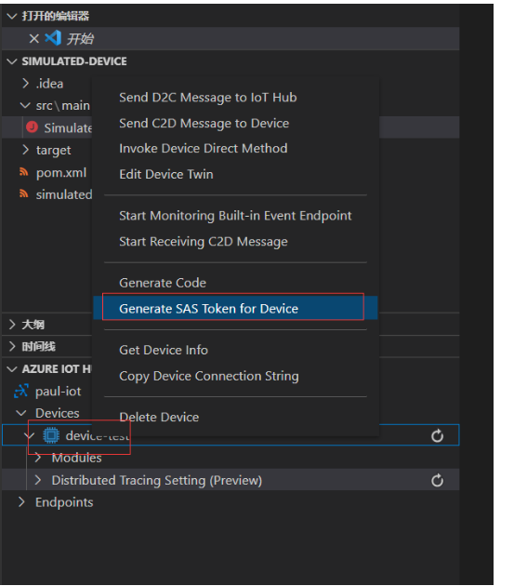Select Generate Code menu entry
514x586 pixels.
click(163, 283)
